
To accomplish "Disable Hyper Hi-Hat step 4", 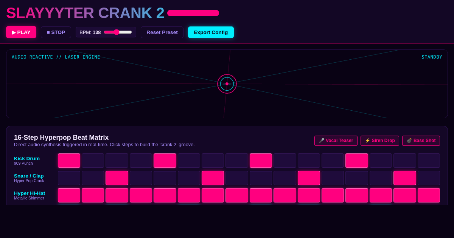I will click(141, 195).
